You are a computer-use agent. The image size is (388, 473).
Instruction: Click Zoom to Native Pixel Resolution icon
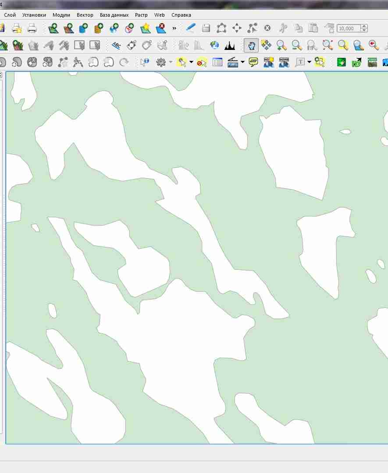point(312,46)
